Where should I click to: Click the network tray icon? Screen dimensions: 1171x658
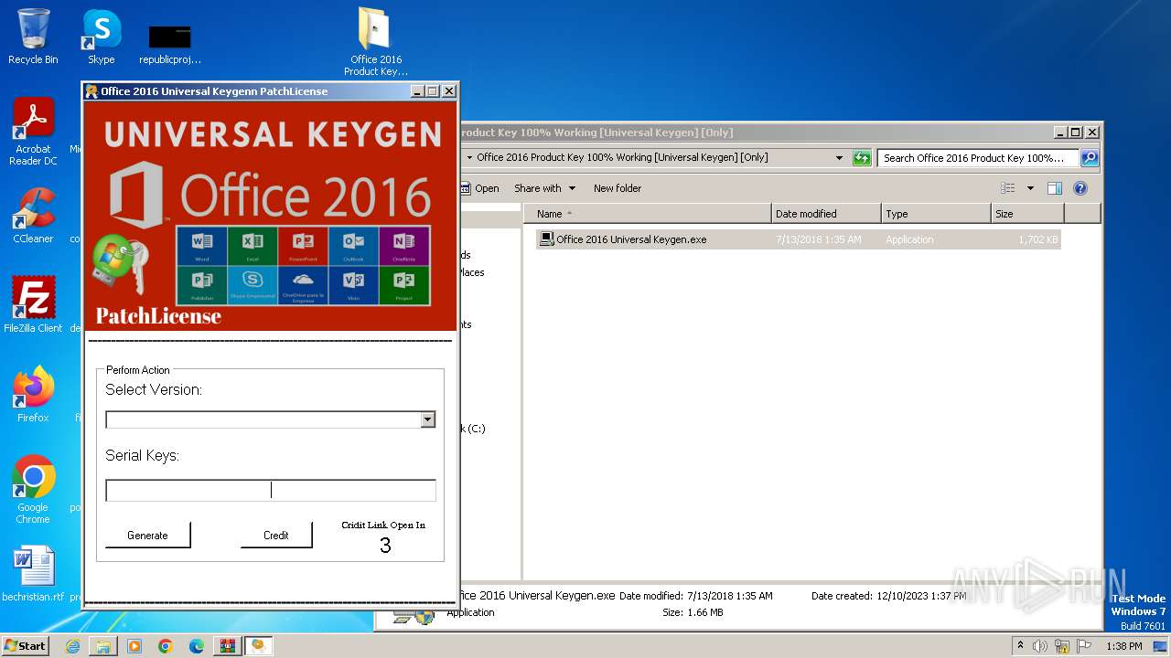tap(1062, 646)
